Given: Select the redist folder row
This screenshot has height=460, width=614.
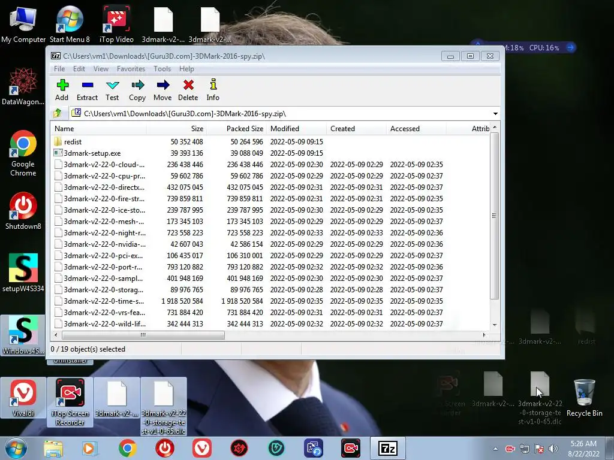Looking at the screenshot, I should click(x=270, y=141).
